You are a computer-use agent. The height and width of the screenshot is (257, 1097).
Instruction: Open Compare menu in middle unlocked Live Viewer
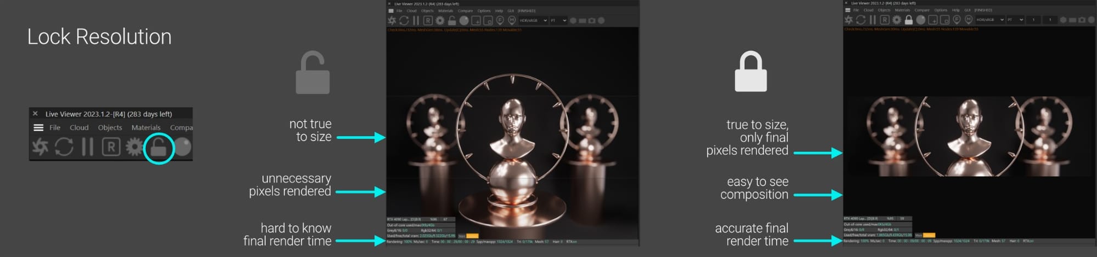click(x=465, y=11)
